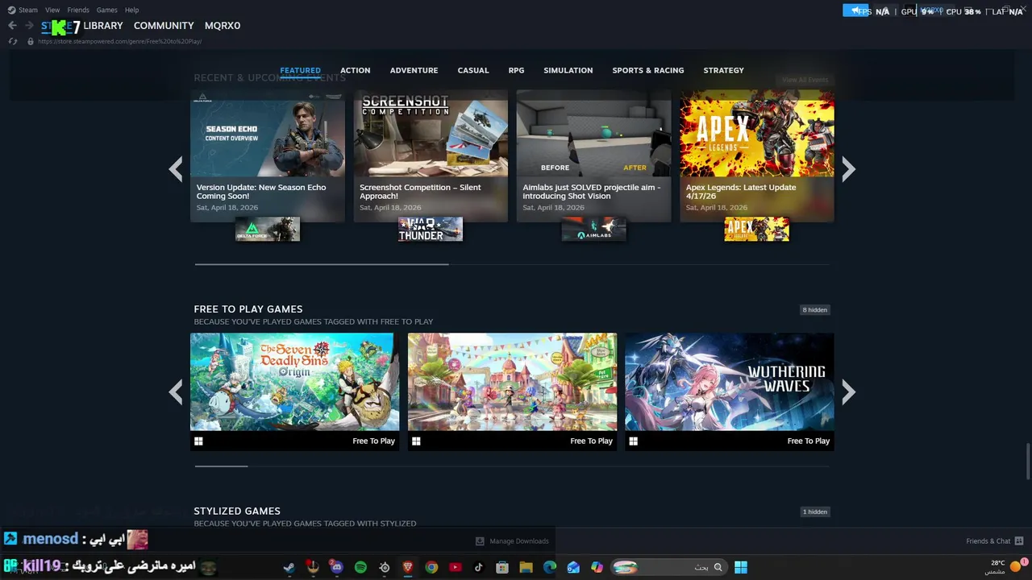Open TikTok from the taskbar
This screenshot has width=1032, height=580.
(x=479, y=567)
